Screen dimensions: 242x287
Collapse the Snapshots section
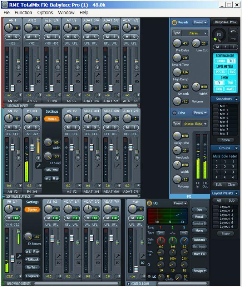coord(236,99)
